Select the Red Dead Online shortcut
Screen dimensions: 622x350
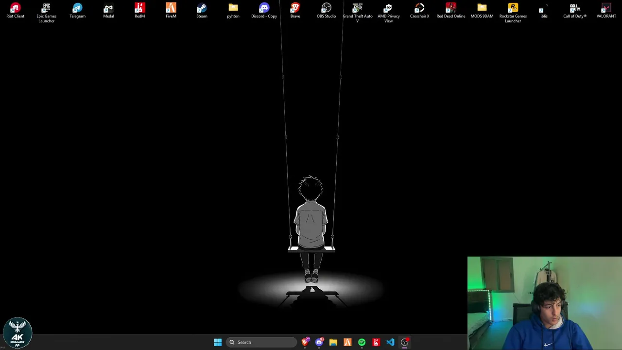[x=450, y=11]
